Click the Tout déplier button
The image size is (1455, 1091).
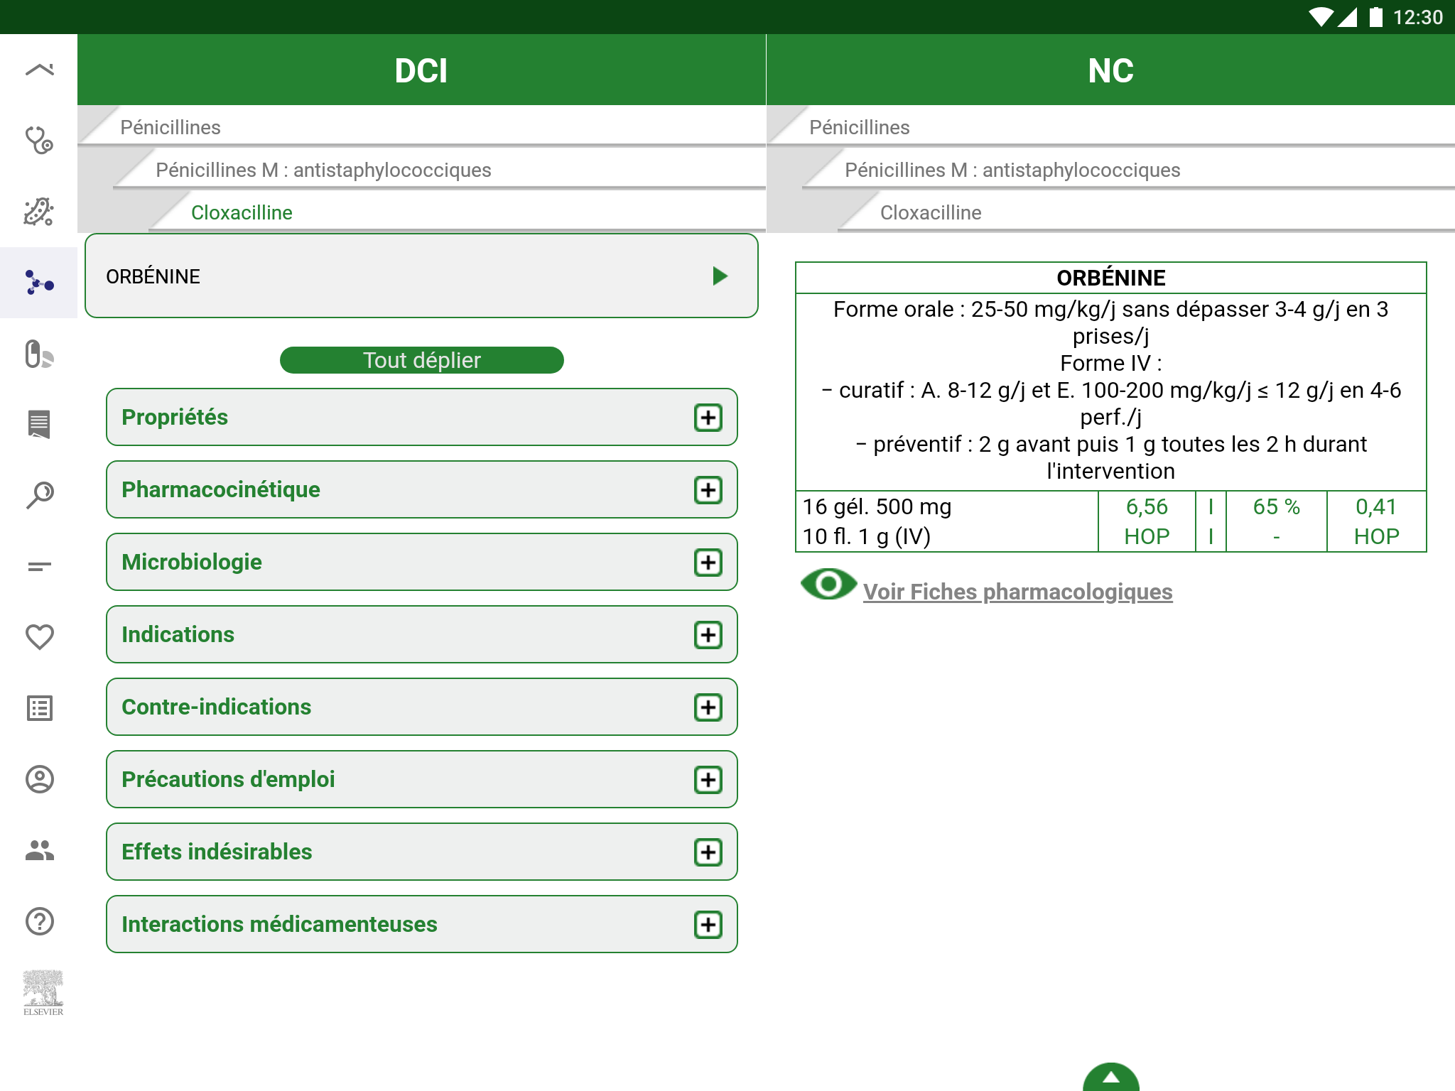tap(422, 360)
